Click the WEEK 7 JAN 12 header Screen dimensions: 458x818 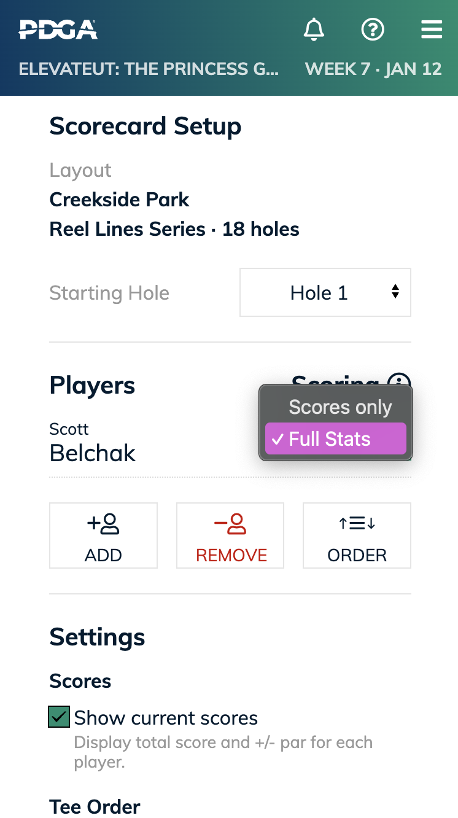click(x=373, y=69)
